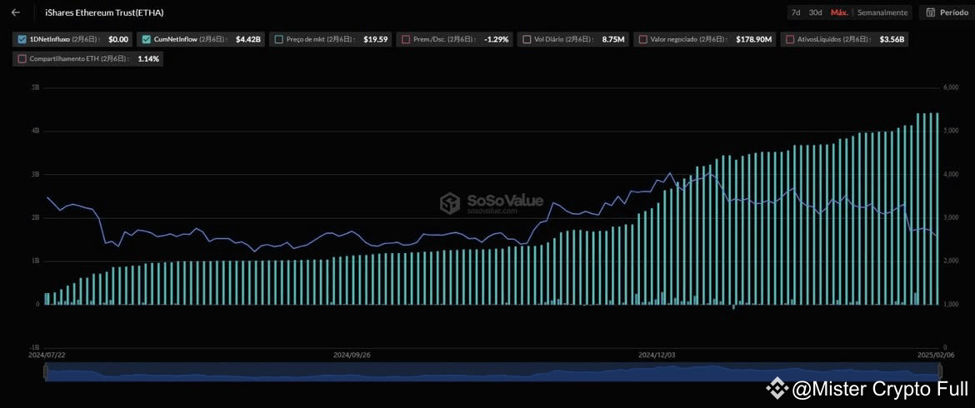
Task: Click the negative outflow bar below zero
Action: click(x=733, y=306)
